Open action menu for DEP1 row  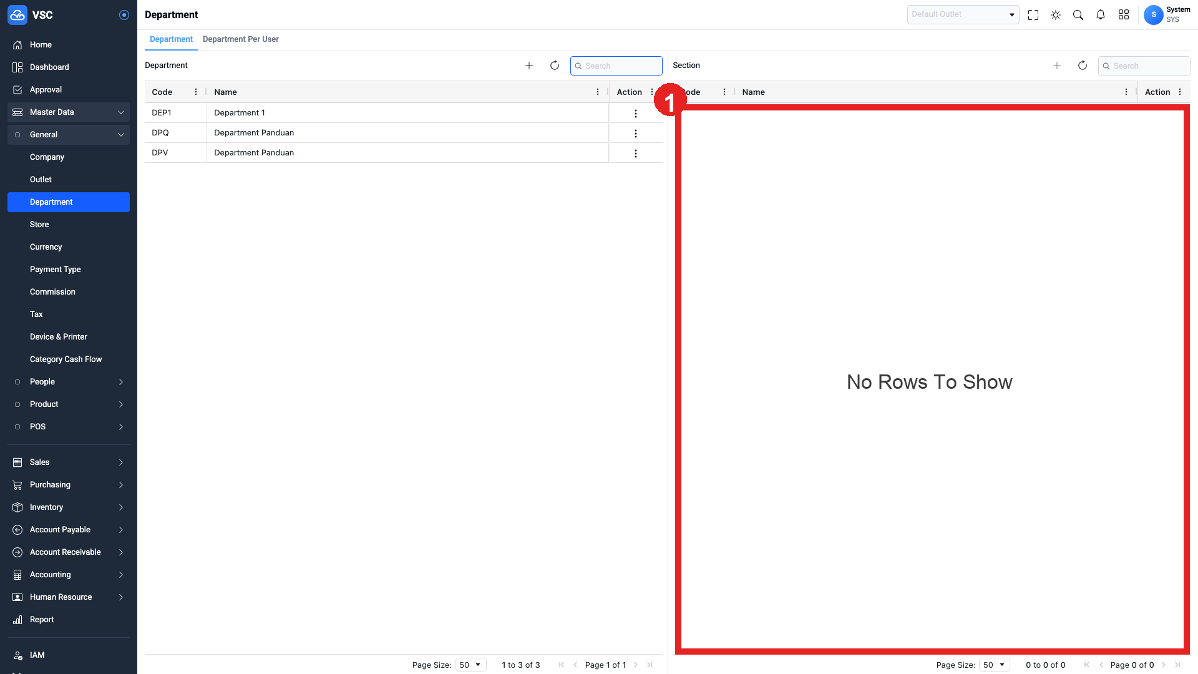pyautogui.click(x=636, y=114)
